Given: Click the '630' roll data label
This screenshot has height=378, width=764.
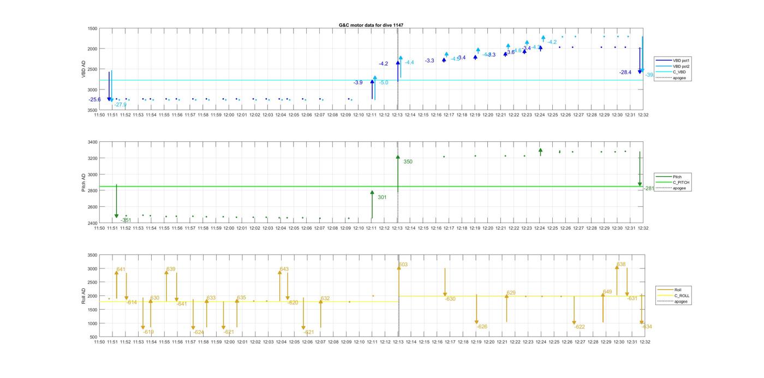Looking at the screenshot, I should [155, 298].
